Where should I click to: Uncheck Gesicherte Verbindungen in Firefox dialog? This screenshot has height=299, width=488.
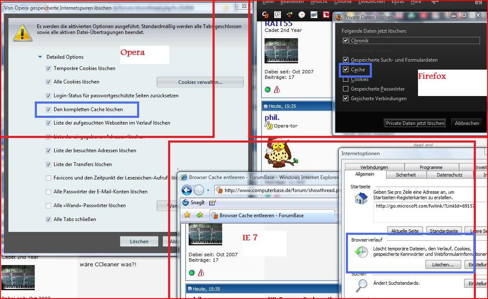(x=345, y=99)
